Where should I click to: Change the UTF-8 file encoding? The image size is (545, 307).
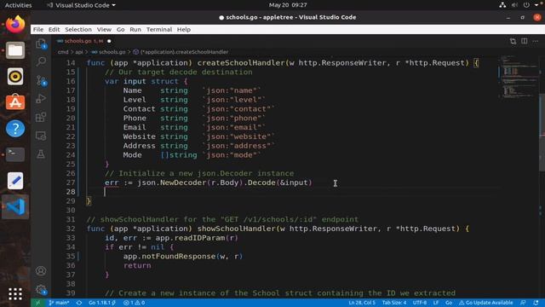click(420, 303)
